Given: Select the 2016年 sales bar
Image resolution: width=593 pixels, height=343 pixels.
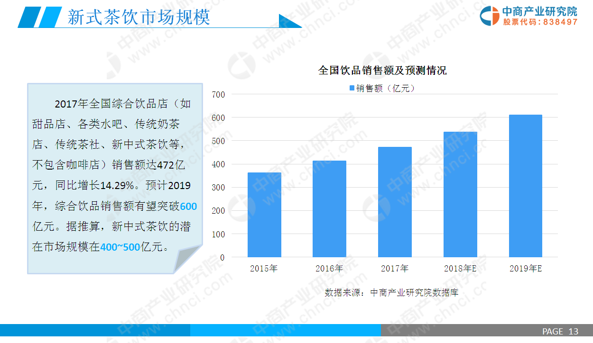Looking at the screenshot, I should (329, 209).
